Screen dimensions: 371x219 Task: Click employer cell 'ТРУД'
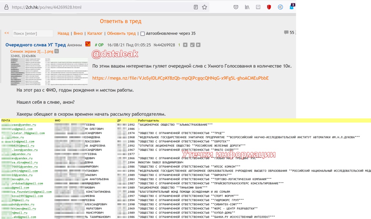(181, 133)
